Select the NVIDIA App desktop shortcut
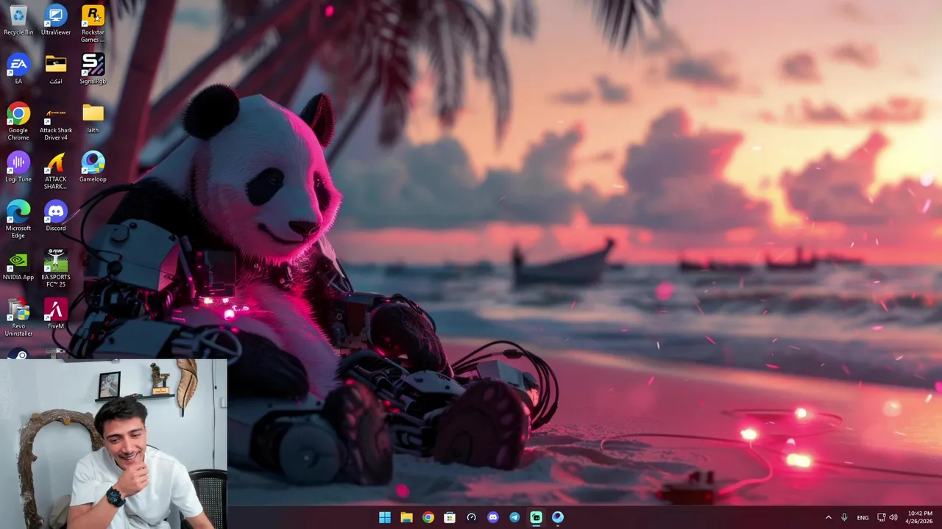 pyautogui.click(x=18, y=265)
